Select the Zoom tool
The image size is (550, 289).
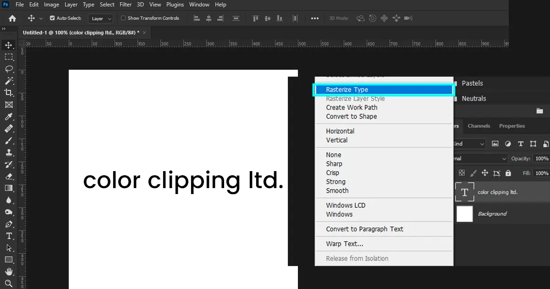point(10,283)
